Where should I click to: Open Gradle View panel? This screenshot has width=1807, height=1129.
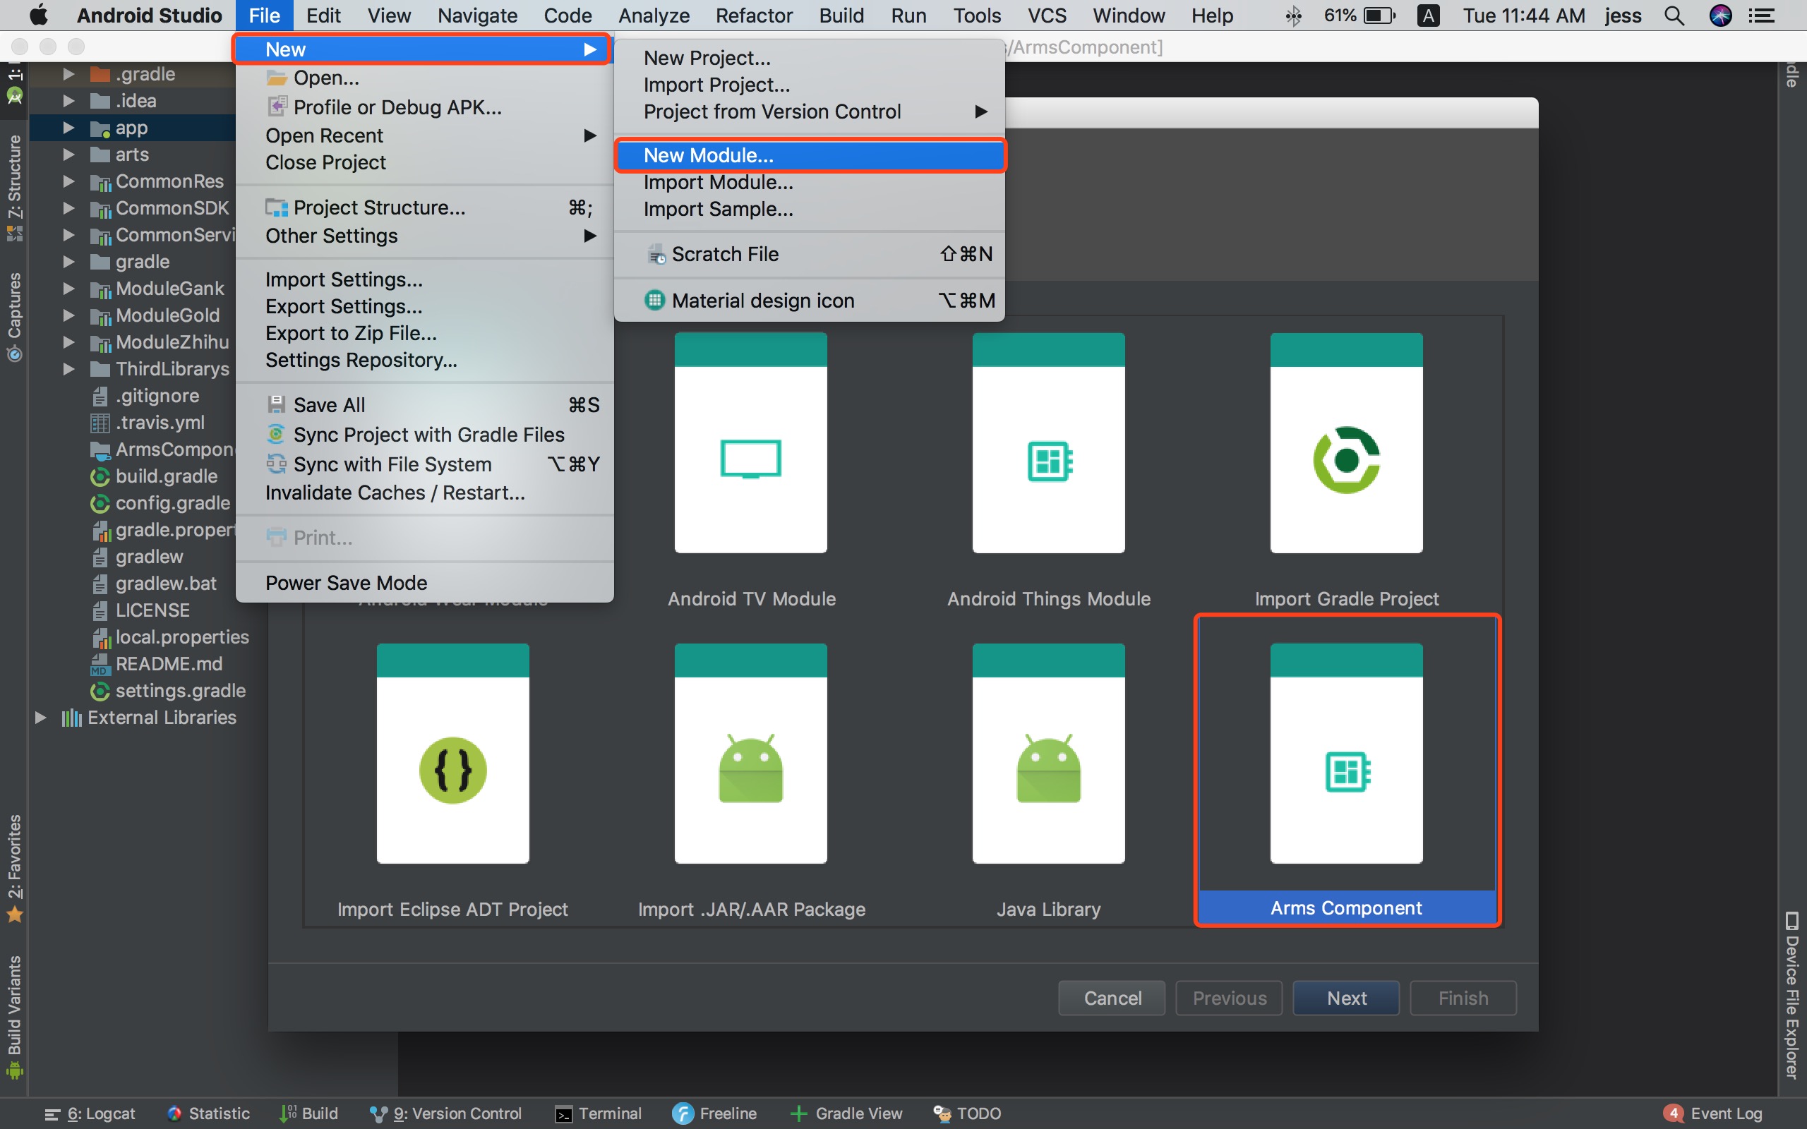846,1113
